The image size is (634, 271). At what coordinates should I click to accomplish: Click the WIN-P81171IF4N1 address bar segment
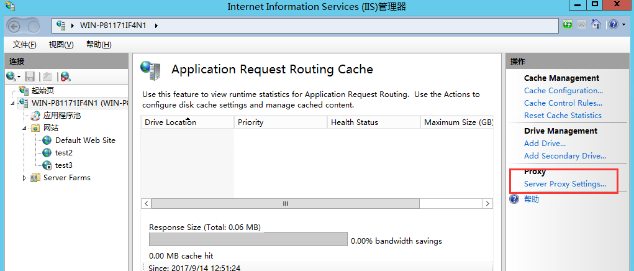click(113, 25)
